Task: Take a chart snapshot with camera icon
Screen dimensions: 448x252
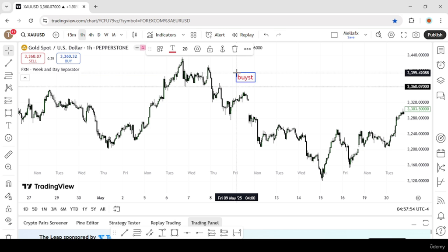Action: point(416,35)
